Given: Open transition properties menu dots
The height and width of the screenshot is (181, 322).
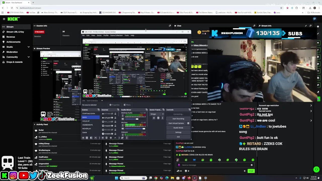Looking at the screenshot, I should (x=162, y=118).
